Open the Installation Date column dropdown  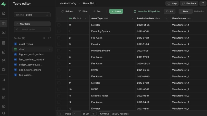[x=167, y=18]
